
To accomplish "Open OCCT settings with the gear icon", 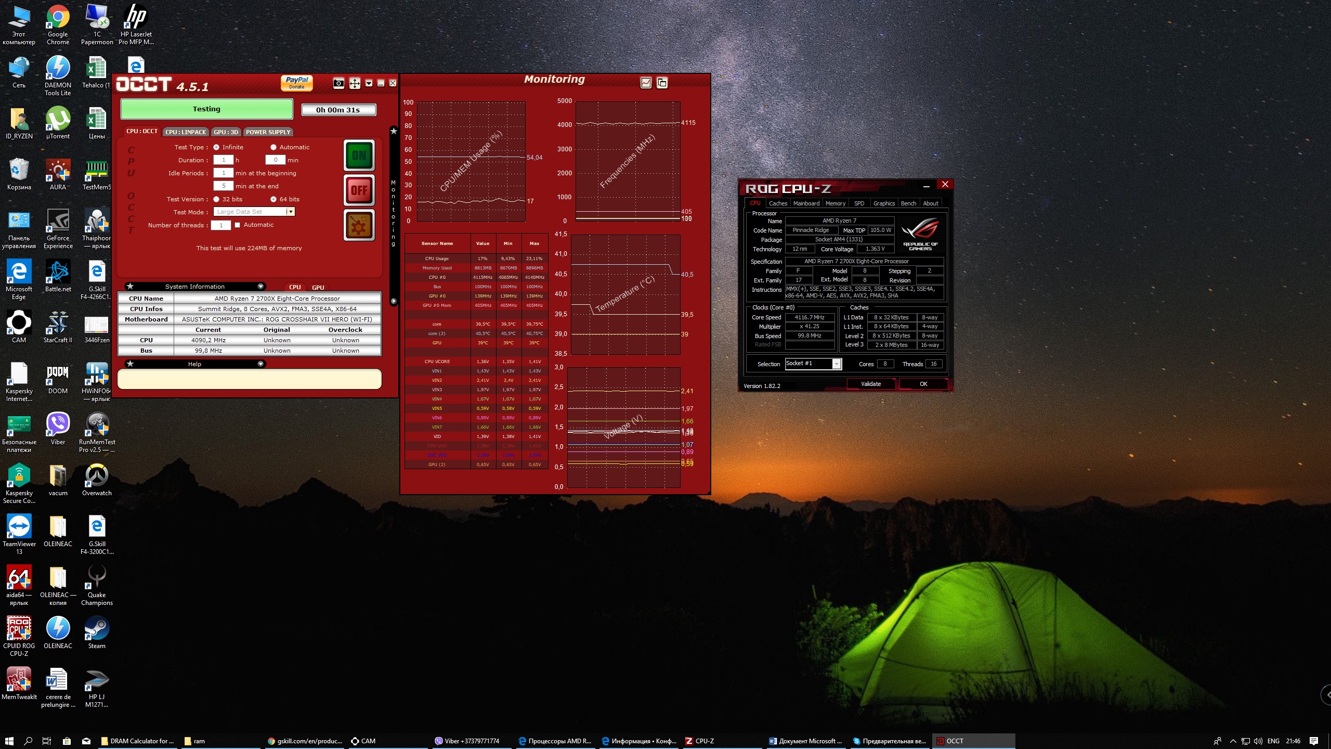I will pos(359,225).
